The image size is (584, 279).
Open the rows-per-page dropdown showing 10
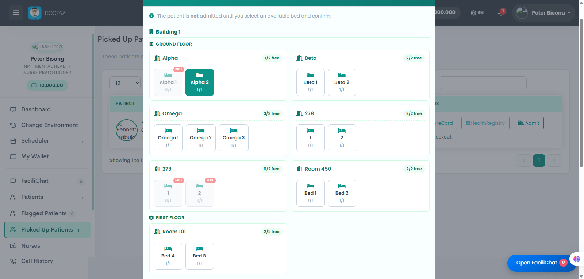click(x=125, y=83)
